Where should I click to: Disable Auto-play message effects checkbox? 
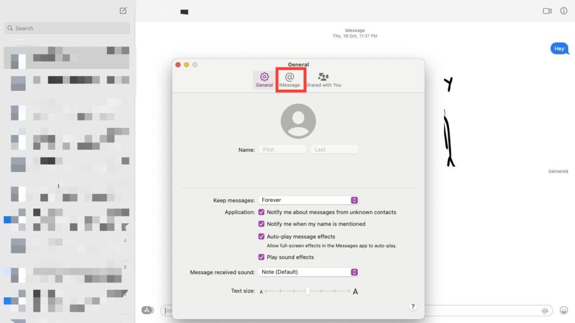[261, 237]
